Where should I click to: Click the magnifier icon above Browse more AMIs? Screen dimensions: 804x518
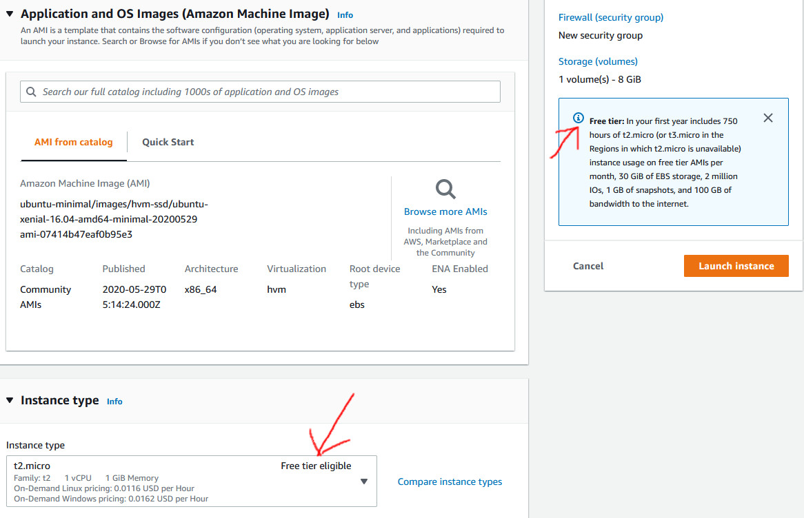click(x=445, y=189)
